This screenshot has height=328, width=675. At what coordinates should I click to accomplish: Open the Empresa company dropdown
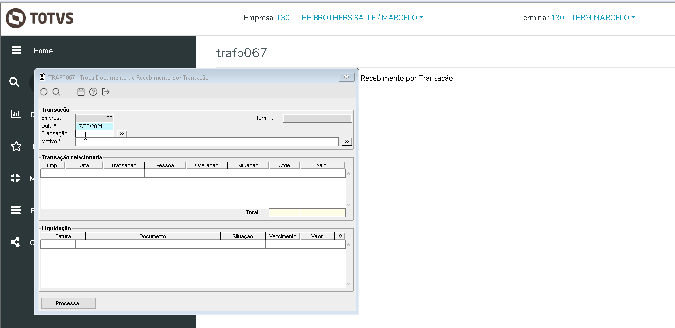click(x=350, y=17)
